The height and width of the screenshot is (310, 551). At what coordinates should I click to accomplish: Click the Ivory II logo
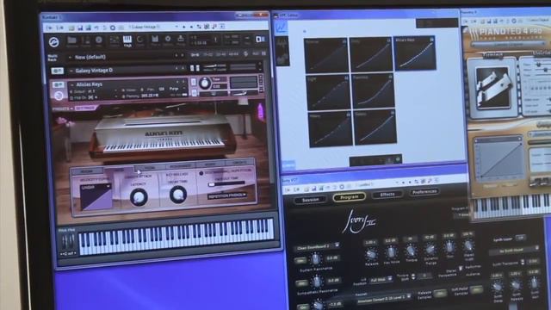point(359,221)
